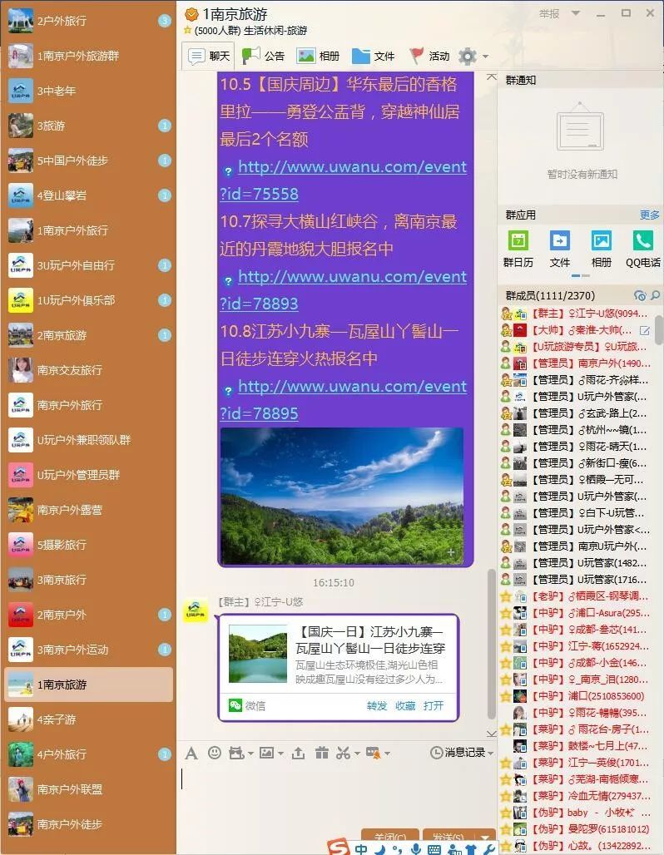Open the 消息记录 message history dropdown
664x855 pixels.
(462, 753)
